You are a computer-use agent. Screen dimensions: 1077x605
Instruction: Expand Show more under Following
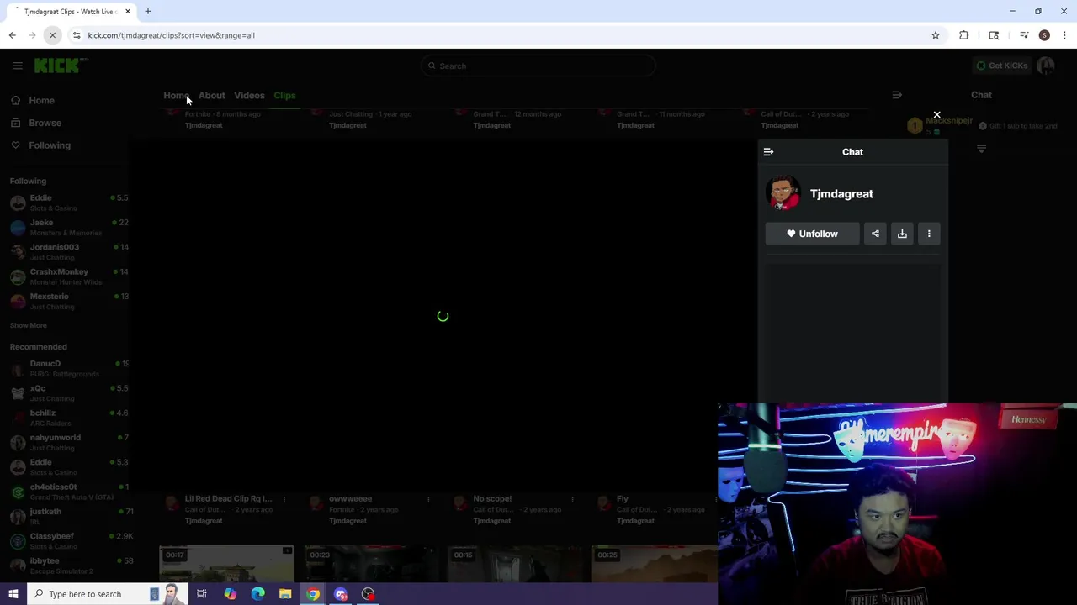pyautogui.click(x=28, y=325)
